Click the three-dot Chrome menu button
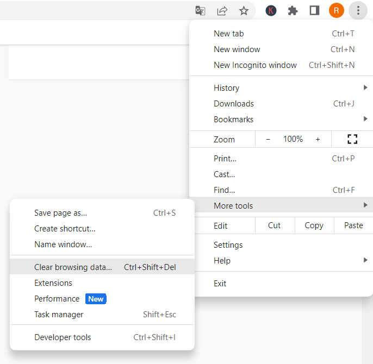 click(358, 10)
